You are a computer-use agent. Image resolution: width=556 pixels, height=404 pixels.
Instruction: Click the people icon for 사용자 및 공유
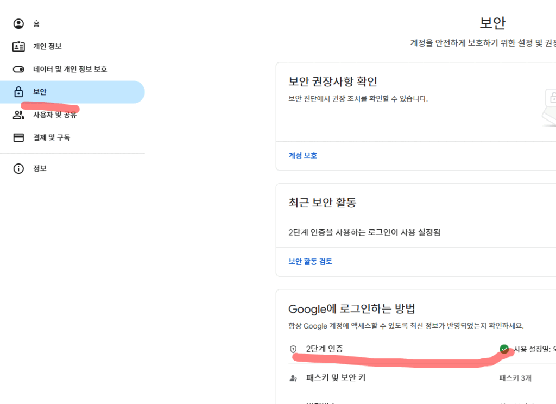[x=19, y=115]
